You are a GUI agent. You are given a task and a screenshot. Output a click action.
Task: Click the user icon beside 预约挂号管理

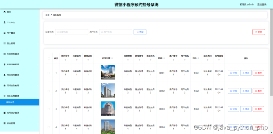tap(5, 75)
